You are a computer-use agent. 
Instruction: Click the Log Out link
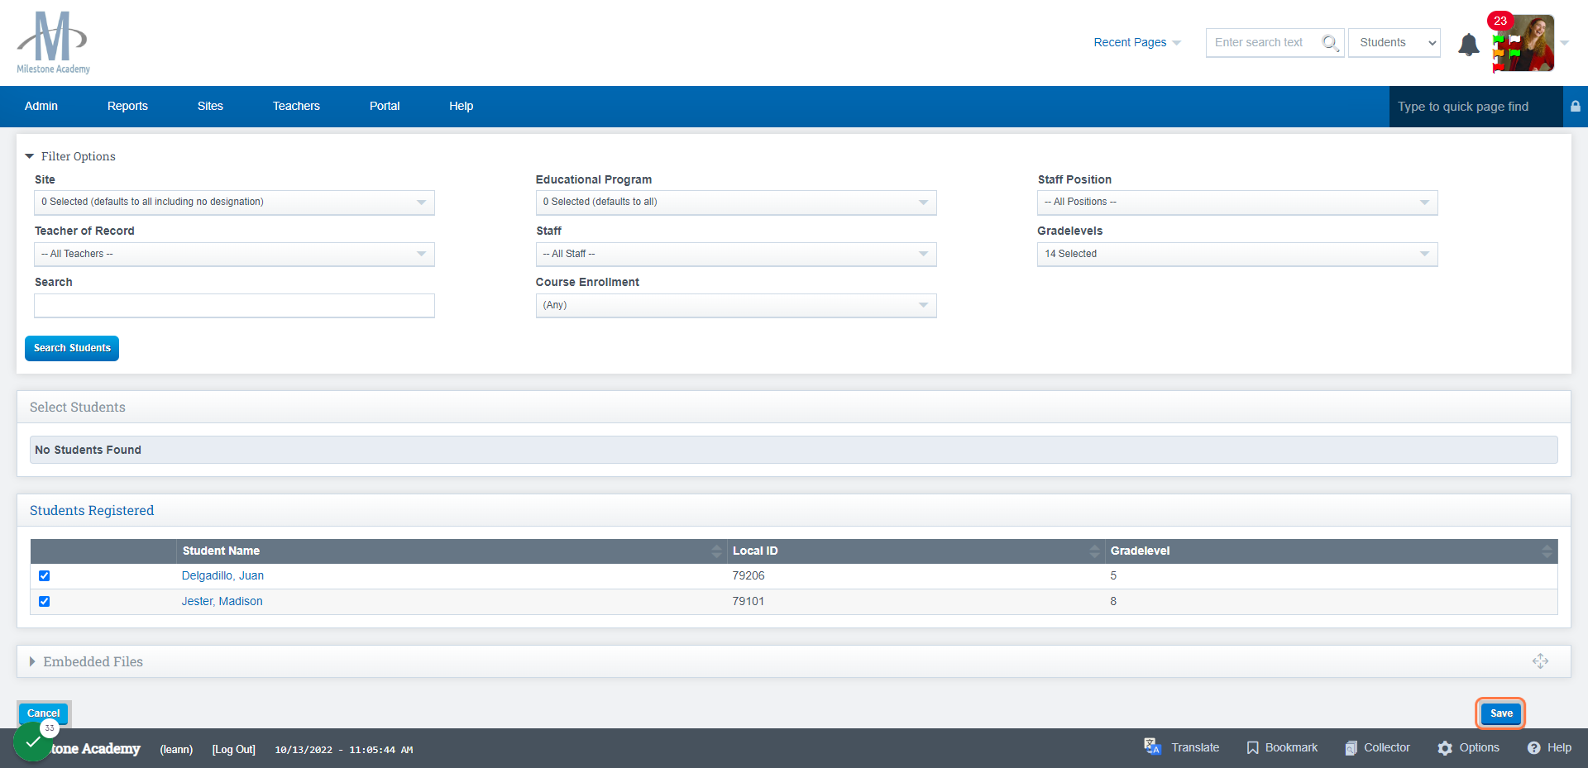[x=234, y=750]
